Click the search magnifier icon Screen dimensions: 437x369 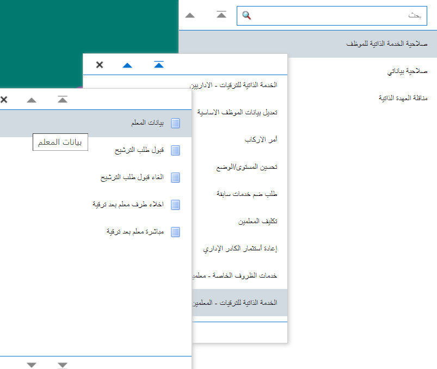coord(246,15)
